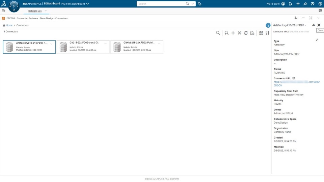Open the help question mark icon
324x182 pixels.
(320, 4)
